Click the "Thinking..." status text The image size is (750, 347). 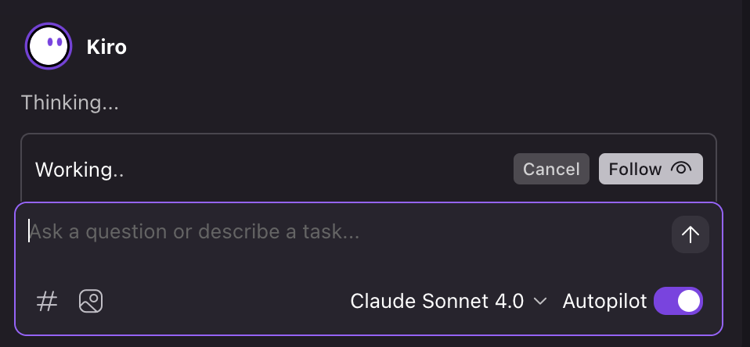[x=70, y=103]
